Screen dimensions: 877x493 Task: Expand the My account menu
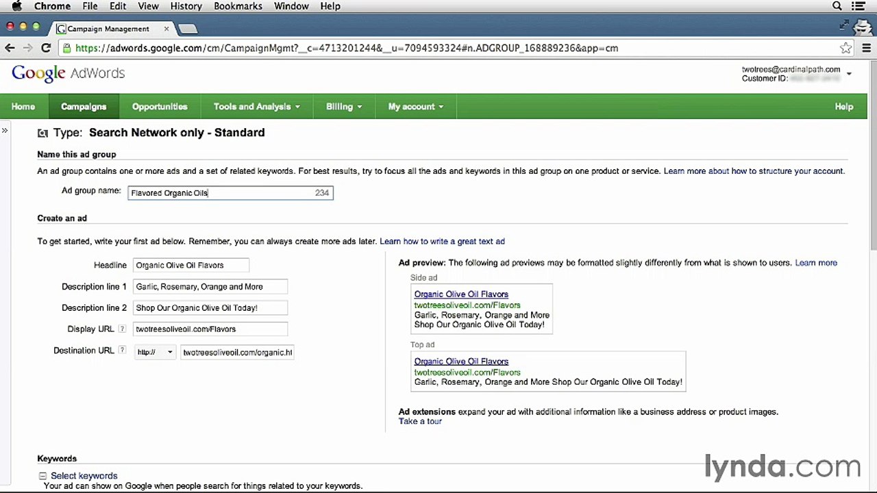coord(416,107)
